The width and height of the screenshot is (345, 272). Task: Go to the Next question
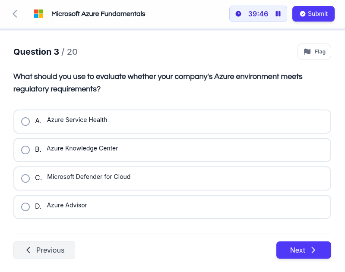pyautogui.click(x=304, y=250)
